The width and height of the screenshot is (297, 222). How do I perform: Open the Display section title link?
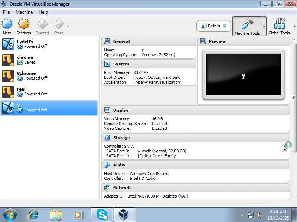tap(121, 110)
